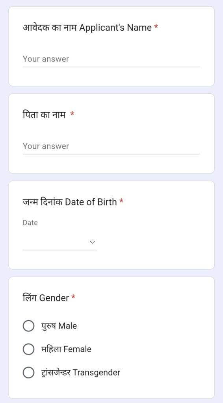Select the ट्रांसजेन्डर Transgender radio button
This screenshot has height=403, width=223.
click(28, 373)
